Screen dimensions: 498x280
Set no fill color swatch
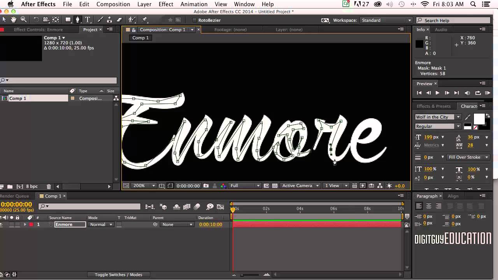pos(475,128)
